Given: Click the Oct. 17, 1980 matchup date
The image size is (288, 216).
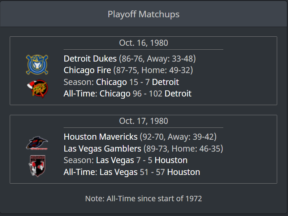Looking at the screenshot, I should pyautogui.click(x=143, y=121).
